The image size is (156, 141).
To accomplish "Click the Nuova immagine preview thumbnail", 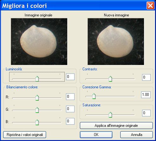I will pos(116,42).
